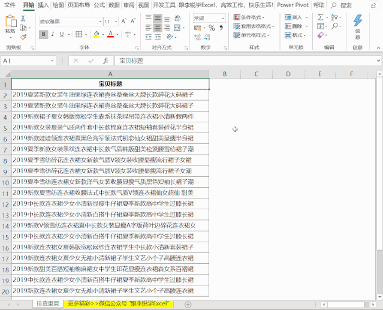This screenshot has height=310, width=383.
Task: Click the vertical scrollbar down arrow
Action: 379,297
